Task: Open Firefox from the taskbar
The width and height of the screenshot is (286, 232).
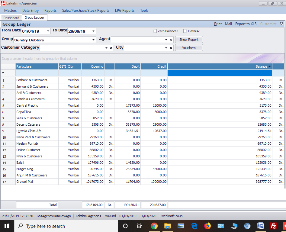Action: [x=207, y=226]
